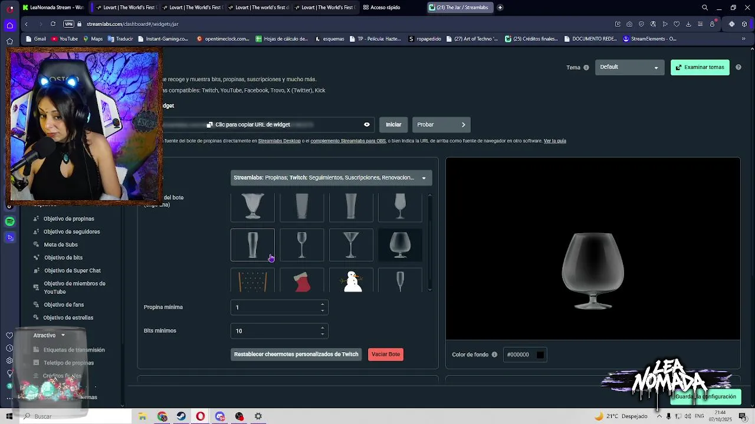This screenshot has width=755, height=424.
Task: Open complemento Streamlabs para OBS link
Action: pyautogui.click(x=348, y=141)
